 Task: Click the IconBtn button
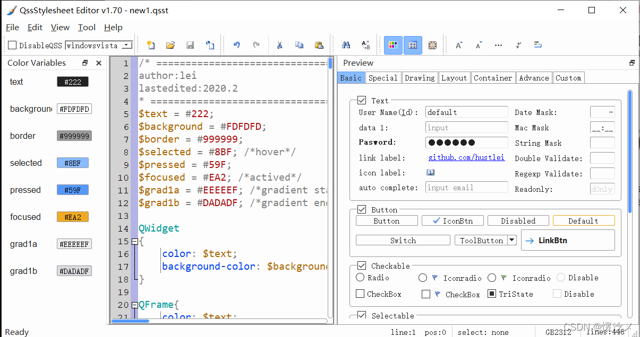453,220
